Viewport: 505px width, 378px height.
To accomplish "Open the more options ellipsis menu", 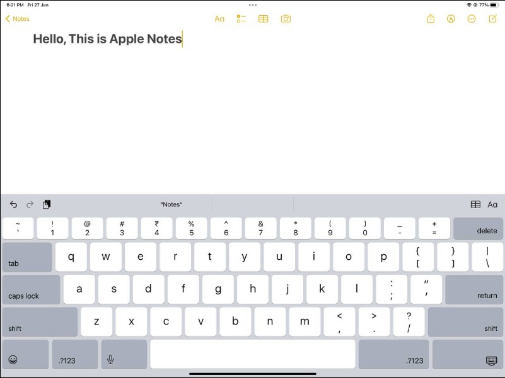I will (472, 19).
